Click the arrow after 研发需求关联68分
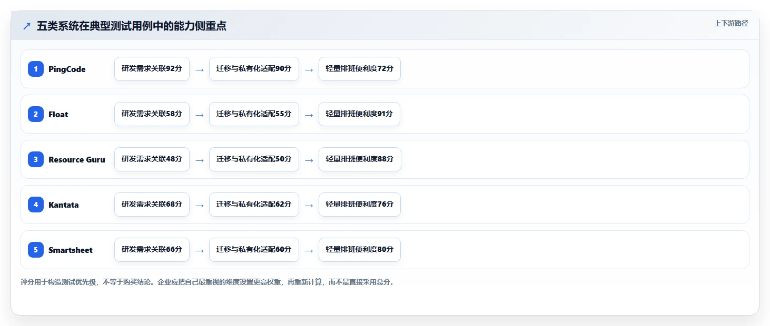This screenshot has width=770, height=326. point(199,206)
